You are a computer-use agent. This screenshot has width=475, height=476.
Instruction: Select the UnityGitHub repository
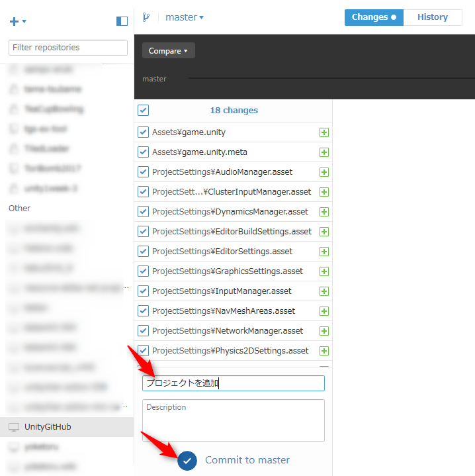click(x=67, y=427)
